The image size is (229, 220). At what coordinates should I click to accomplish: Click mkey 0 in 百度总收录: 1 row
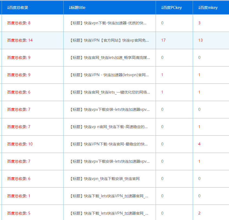coord(199,196)
